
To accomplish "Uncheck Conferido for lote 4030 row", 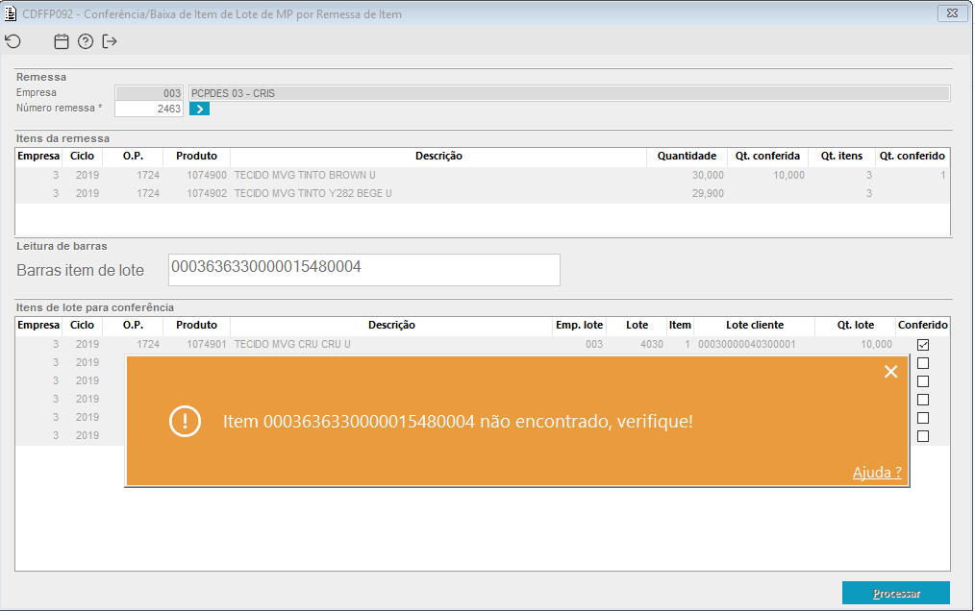I will point(923,345).
